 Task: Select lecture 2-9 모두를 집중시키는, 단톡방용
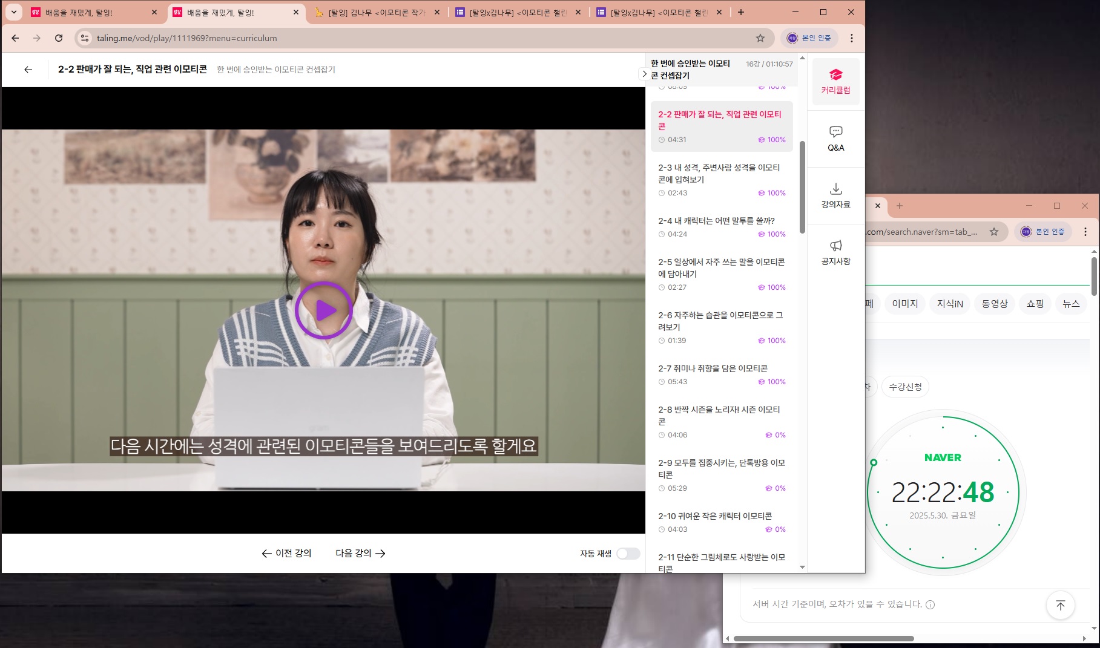722,475
